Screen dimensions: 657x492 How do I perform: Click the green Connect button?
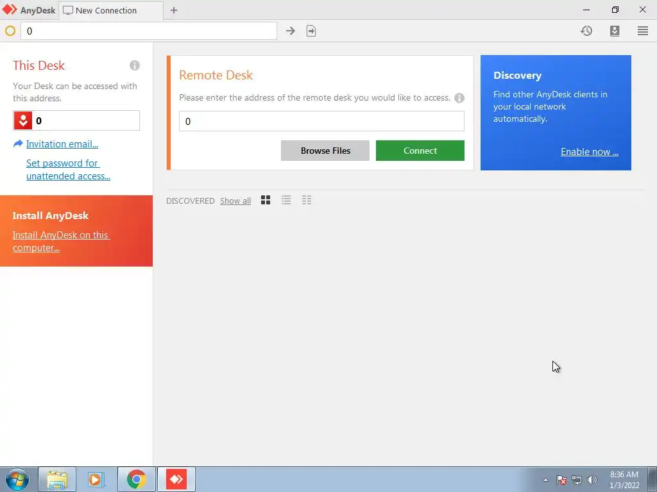tap(420, 151)
